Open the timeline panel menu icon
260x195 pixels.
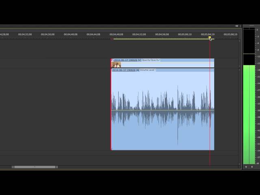click(236, 26)
